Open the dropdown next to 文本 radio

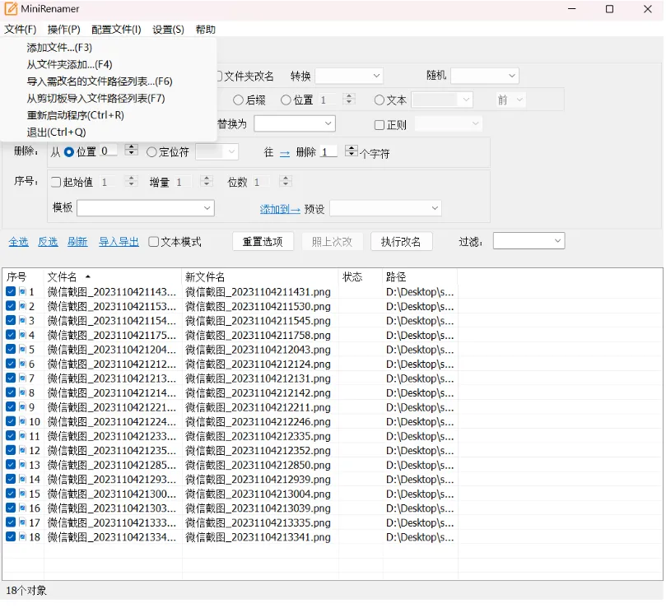click(x=442, y=100)
